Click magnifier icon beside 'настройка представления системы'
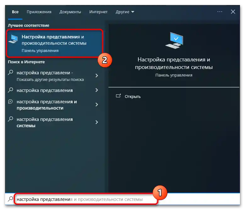245x210 pixels. click(10, 119)
